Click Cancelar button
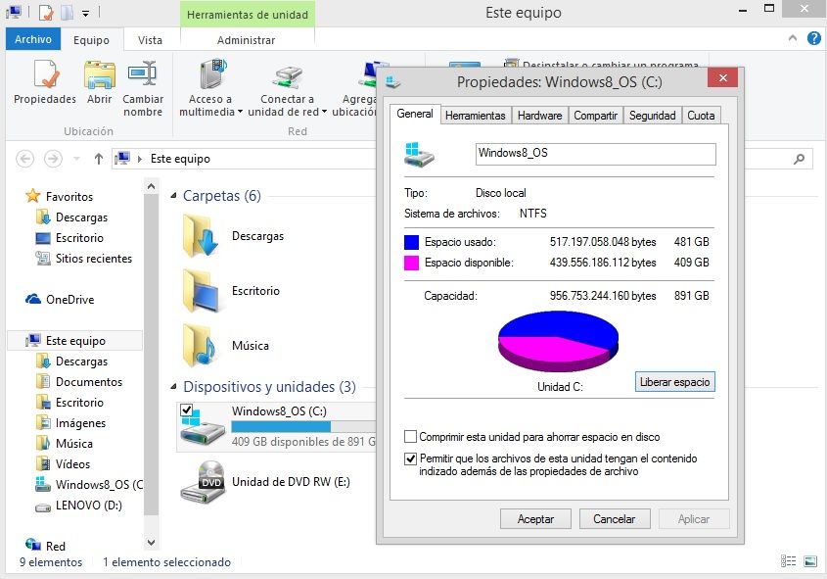The height and width of the screenshot is (579, 827). 615,519
